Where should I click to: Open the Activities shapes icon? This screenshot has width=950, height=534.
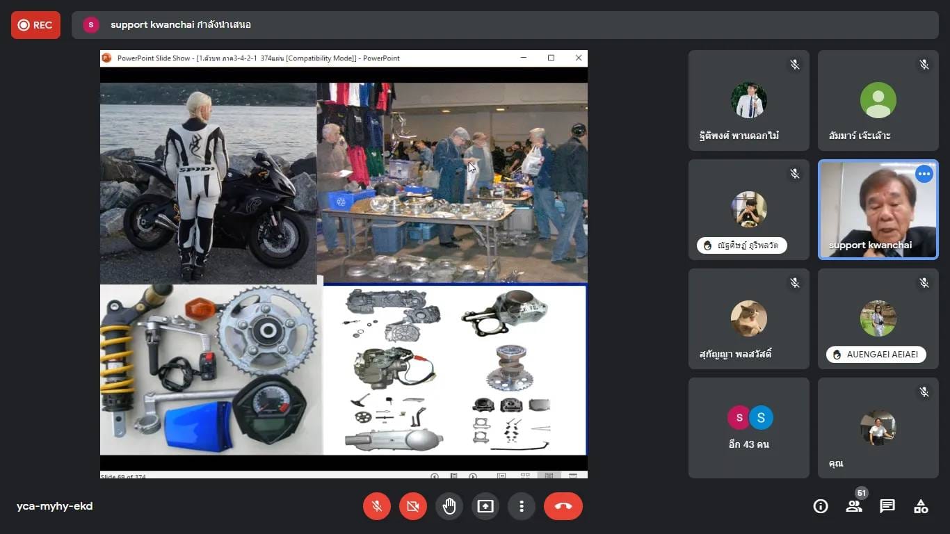[921, 506]
